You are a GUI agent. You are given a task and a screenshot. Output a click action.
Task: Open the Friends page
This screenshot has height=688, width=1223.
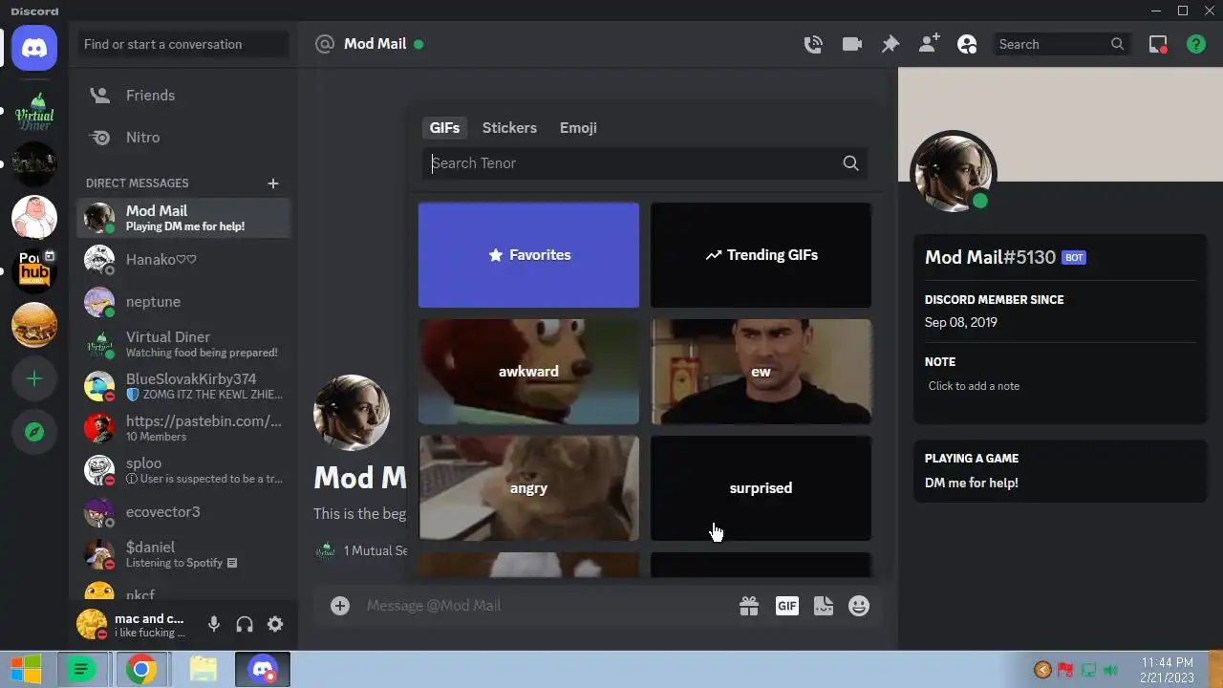pyautogui.click(x=183, y=96)
